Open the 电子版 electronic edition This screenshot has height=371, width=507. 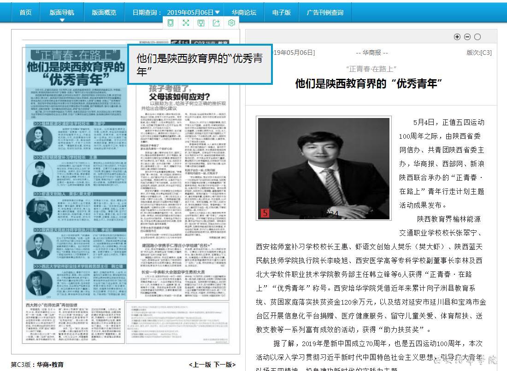pyautogui.click(x=281, y=12)
